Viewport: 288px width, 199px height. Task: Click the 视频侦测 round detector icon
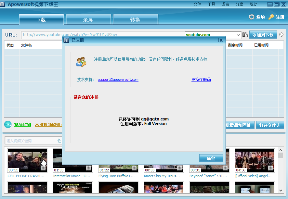[x=8, y=125]
